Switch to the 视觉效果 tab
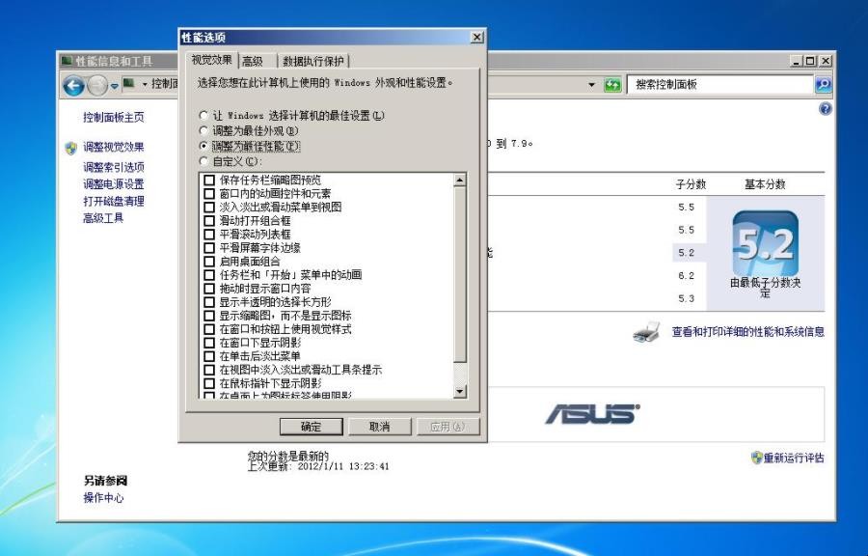The image size is (868, 556). (212, 60)
